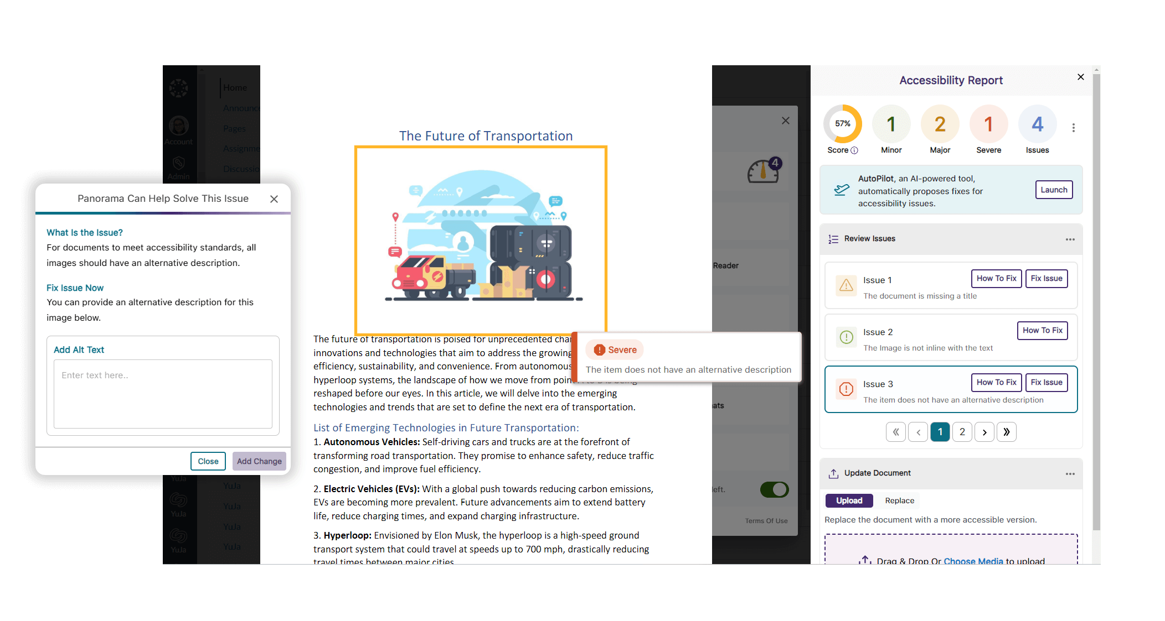Expand to page 2 in issue pagination
The image size is (1165, 621).
click(962, 432)
